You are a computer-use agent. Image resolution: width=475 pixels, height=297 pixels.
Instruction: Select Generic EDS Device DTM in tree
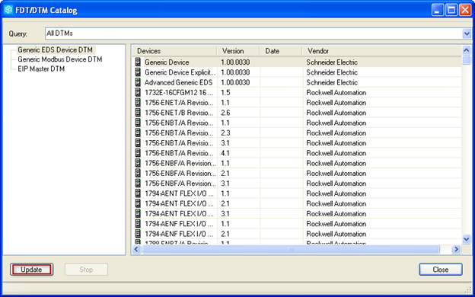pyautogui.click(x=55, y=49)
